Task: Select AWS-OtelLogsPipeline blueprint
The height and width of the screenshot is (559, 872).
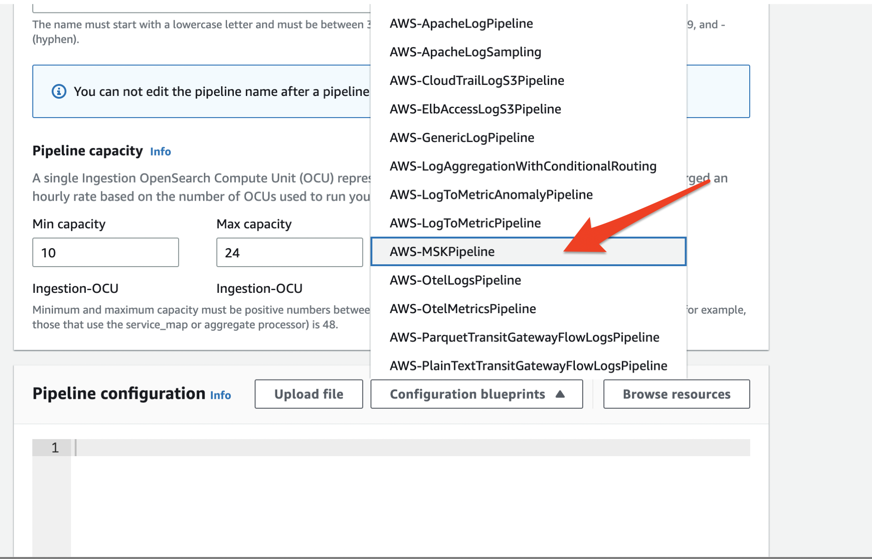Action: click(x=528, y=280)
